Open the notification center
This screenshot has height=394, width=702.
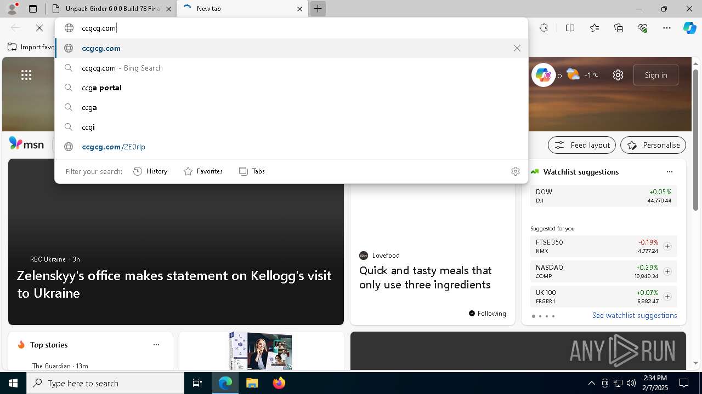click(x=684, y=383)
